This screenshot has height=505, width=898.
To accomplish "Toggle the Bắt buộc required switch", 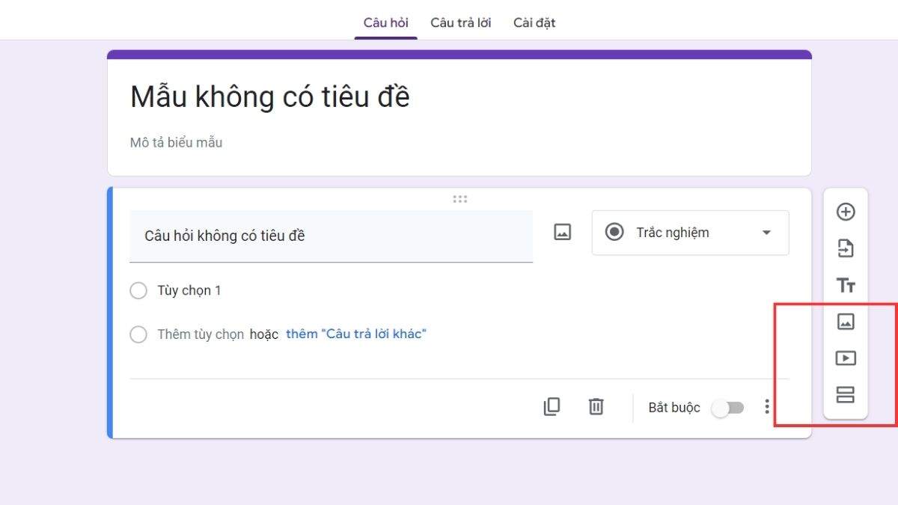I will [727, 408].
